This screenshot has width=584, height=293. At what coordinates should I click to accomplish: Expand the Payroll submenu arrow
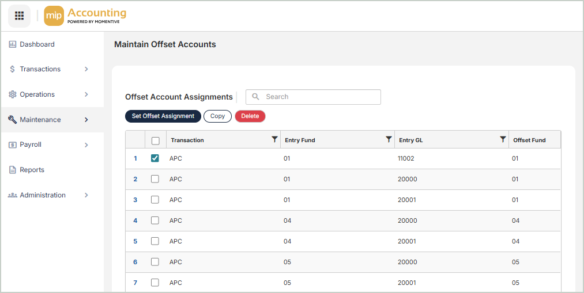[86, 145]
